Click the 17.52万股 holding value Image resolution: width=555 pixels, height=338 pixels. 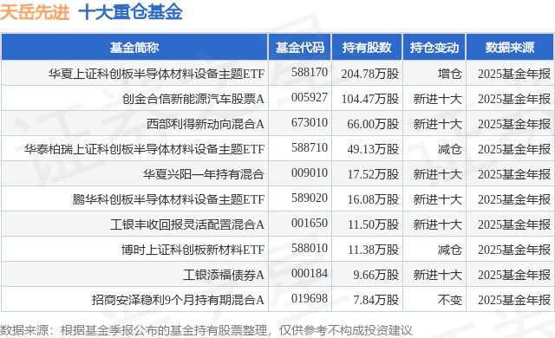tap(373, 174)
